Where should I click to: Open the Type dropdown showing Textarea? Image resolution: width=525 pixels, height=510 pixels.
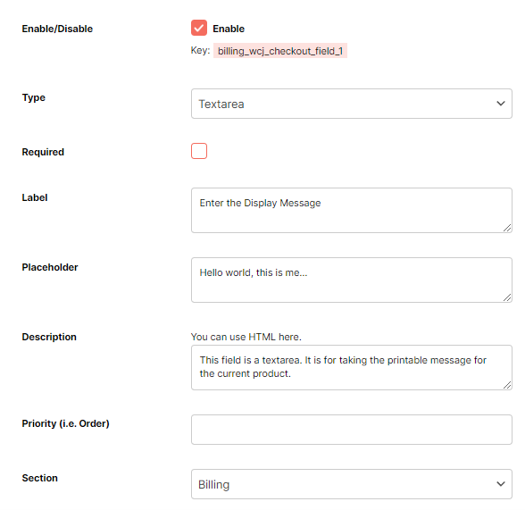click(x=352, y=104)
